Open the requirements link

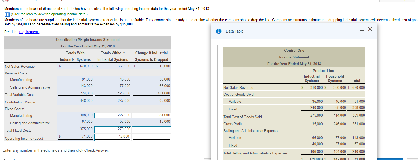[x=29, y=32]
